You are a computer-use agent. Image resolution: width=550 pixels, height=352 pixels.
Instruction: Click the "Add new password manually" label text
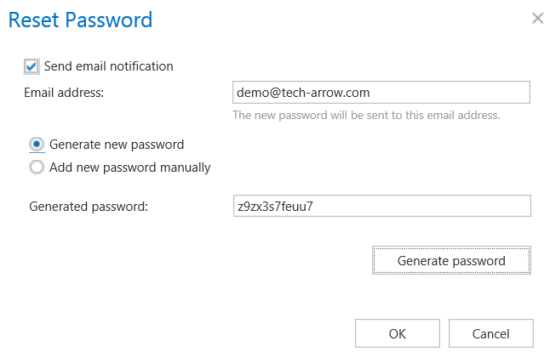coord(129,167)
